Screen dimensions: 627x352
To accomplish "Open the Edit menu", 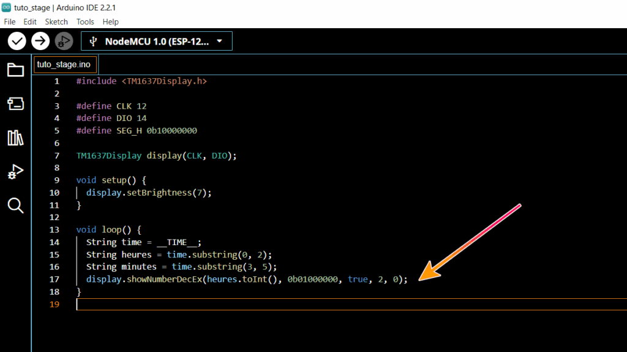I will 30,22.
